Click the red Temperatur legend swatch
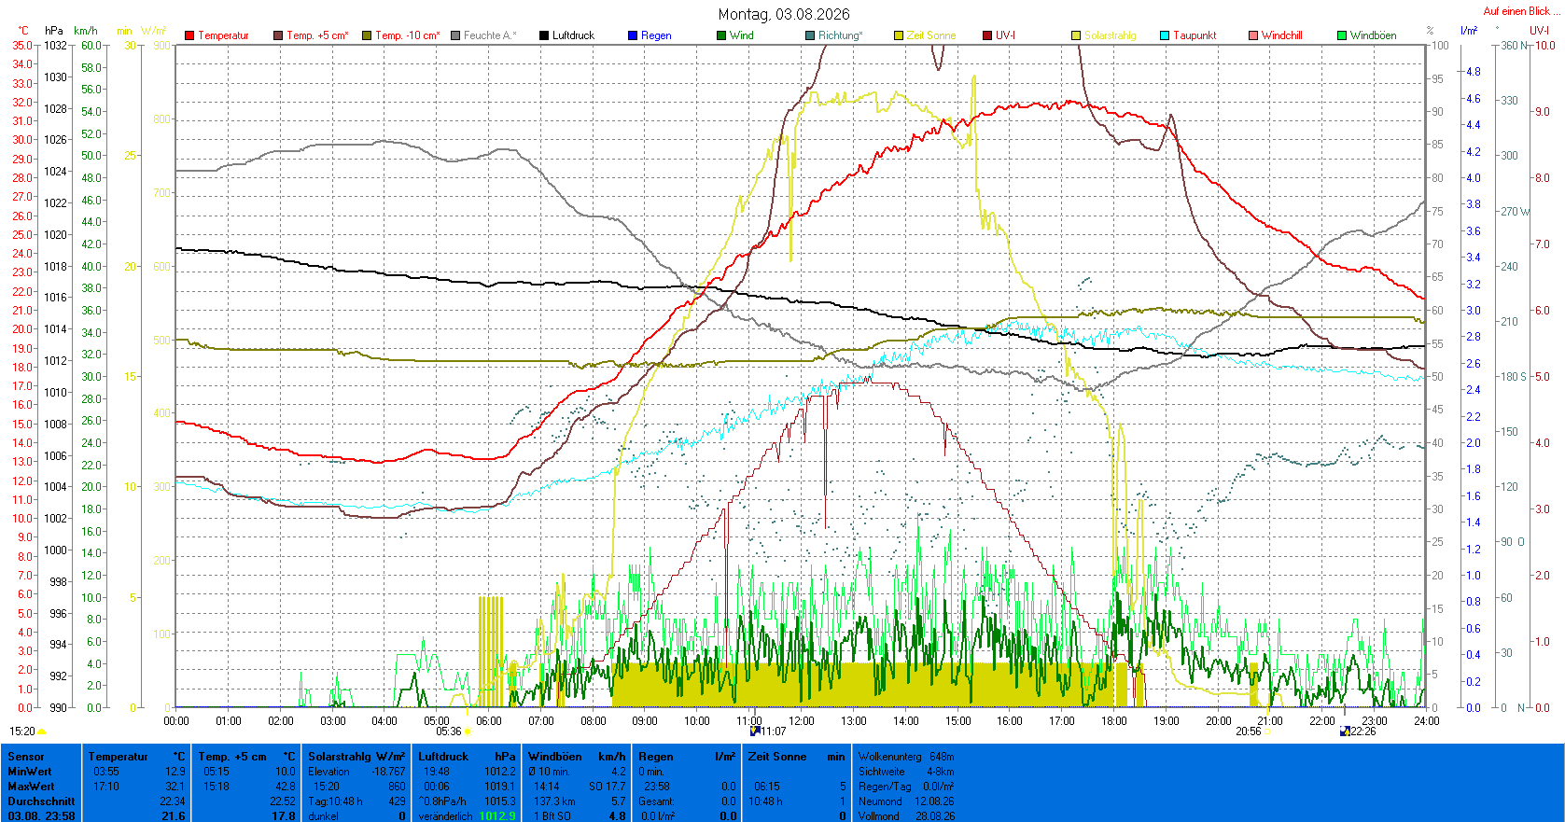 [x=189, y=35]
